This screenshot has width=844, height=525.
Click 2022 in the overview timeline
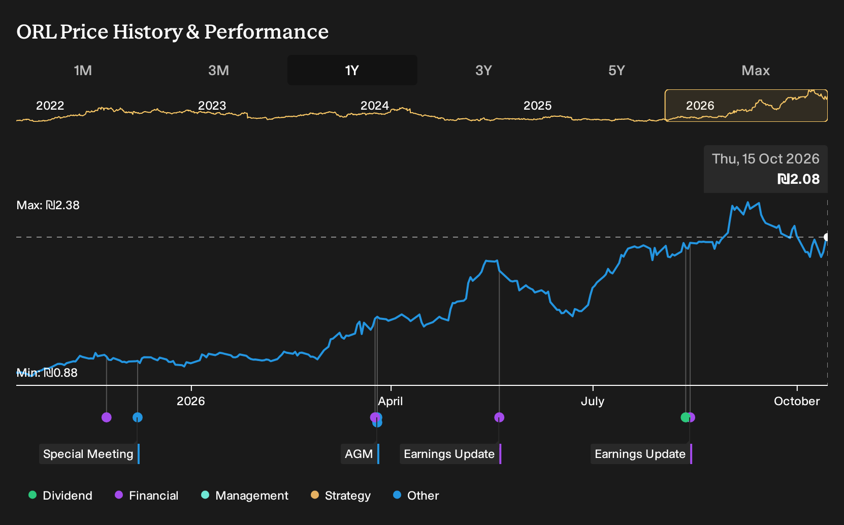(50, 106)
